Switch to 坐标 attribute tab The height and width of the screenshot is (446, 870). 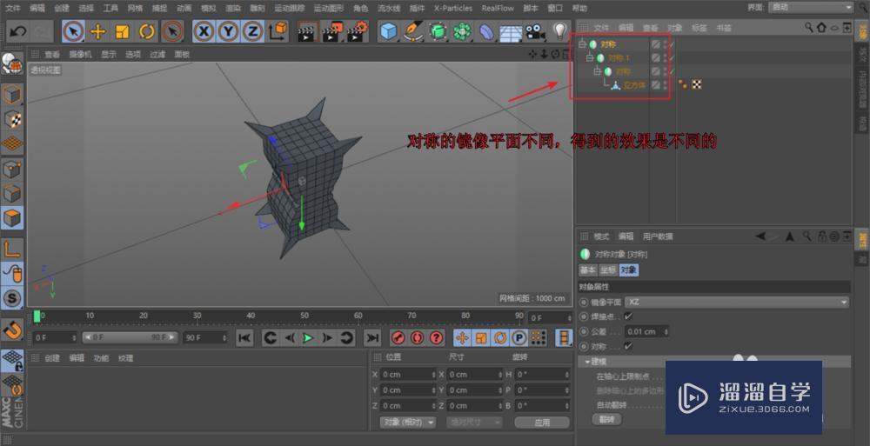coord(608,270)
